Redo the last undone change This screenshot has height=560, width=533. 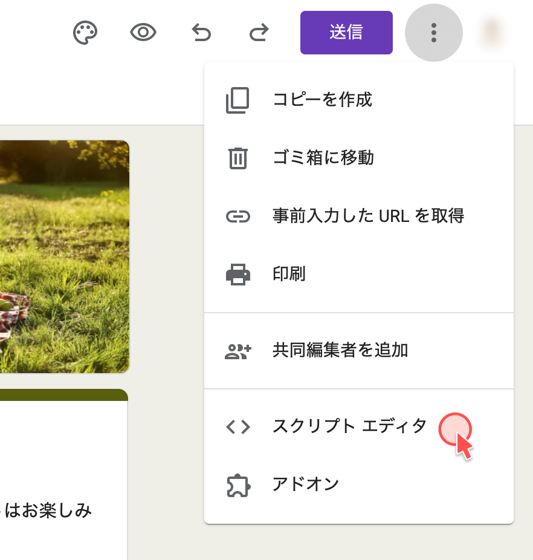click(x=259, y=33)
